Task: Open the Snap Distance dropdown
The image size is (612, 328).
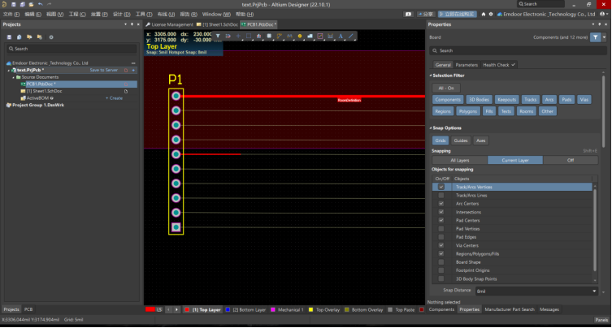Action: 593,290
